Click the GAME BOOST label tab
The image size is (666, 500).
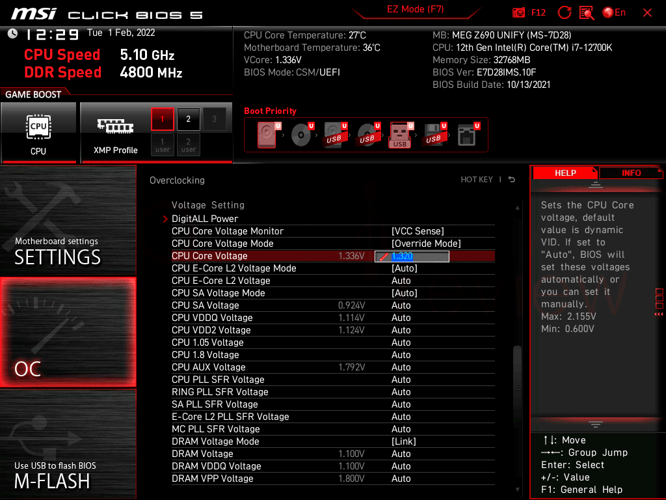click(x=33, y=94)
